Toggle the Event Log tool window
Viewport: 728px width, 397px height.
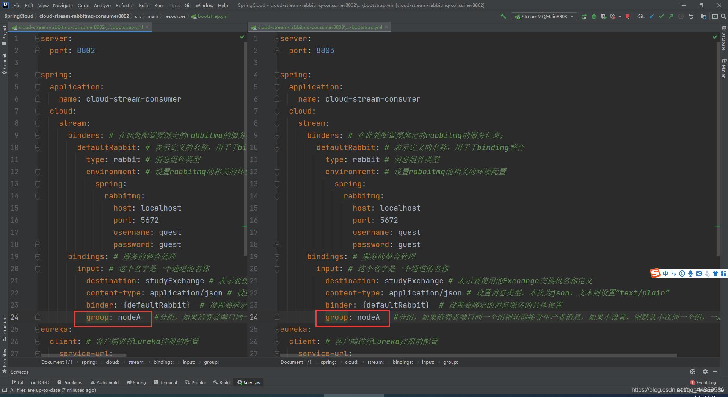[x=703, y=382]
